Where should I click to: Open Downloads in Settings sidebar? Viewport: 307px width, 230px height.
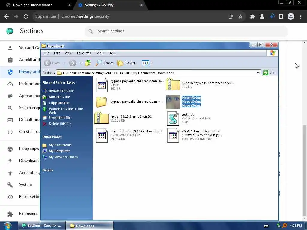tap(29, 161)
